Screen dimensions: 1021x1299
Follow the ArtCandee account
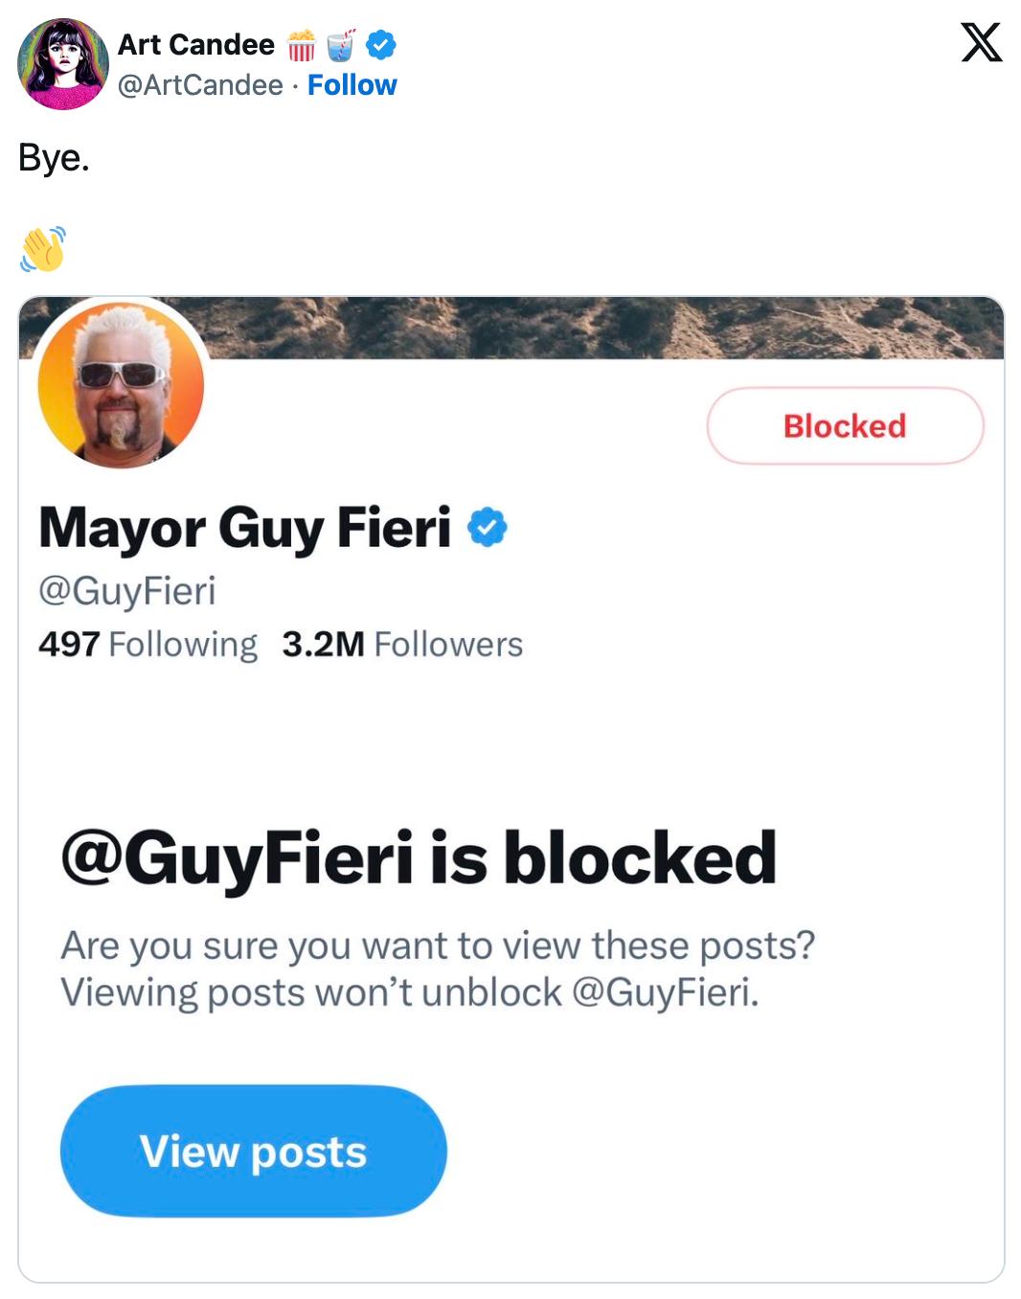[x=352, y=85]
